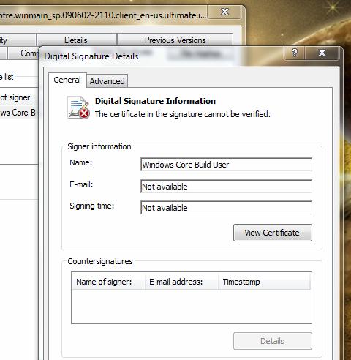Click the Signing time field
This screenshot has height=360, width=351.
227,208
